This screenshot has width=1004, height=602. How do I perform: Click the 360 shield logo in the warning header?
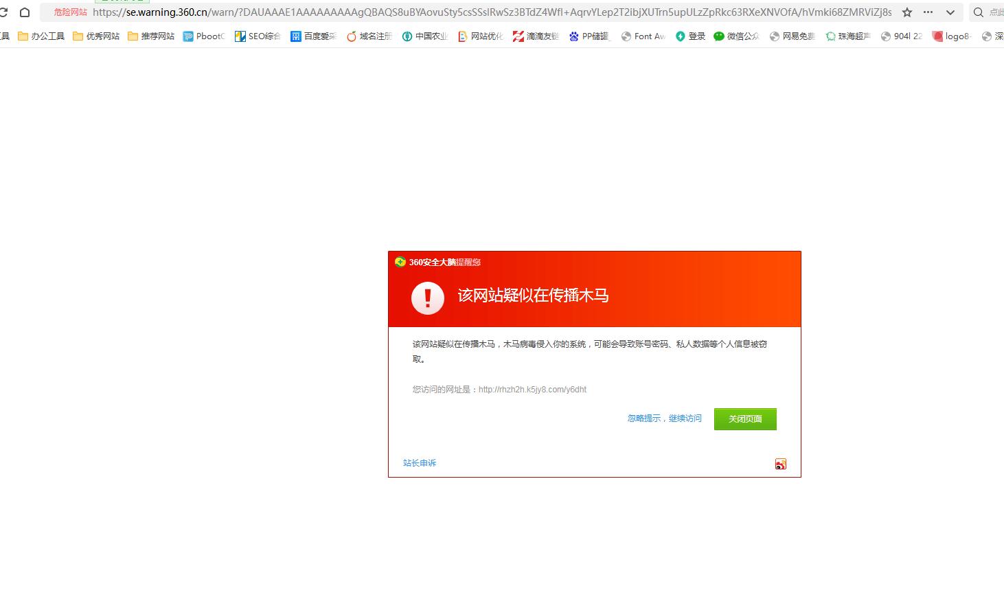coord(400,262)
